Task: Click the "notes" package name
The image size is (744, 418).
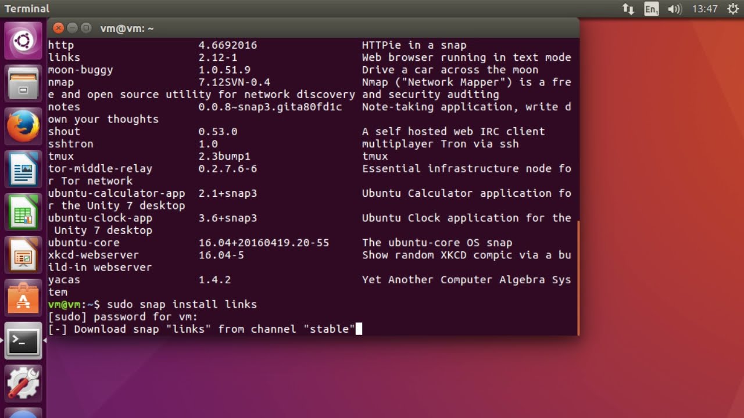Action: click(65, 107)
